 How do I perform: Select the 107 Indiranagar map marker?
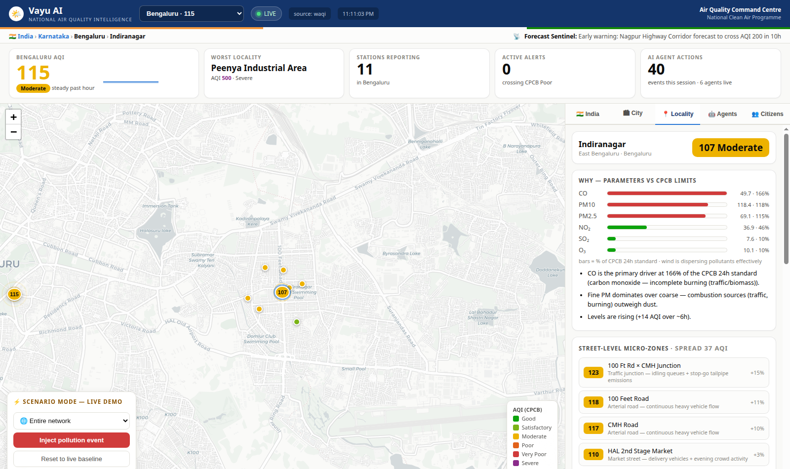[x=282, y=292]
